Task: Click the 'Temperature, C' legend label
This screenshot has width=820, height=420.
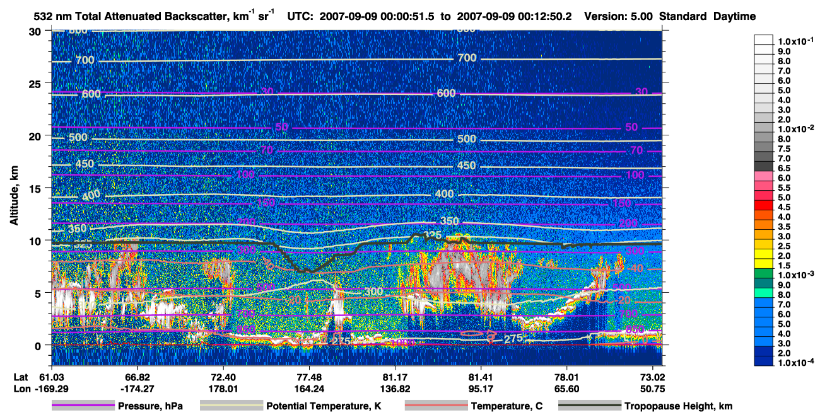Action: (507, 407)
